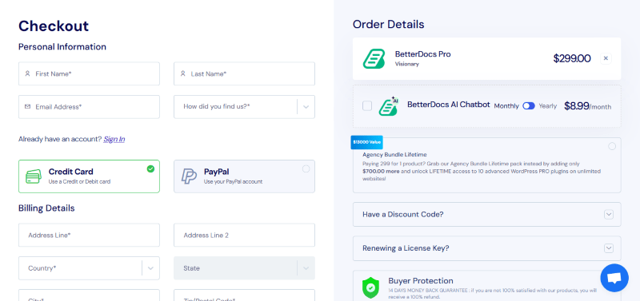
Task: Click the green credit card icon
Action: 34,176
